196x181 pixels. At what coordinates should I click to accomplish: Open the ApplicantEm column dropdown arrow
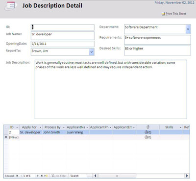click(x=134, y=127)
